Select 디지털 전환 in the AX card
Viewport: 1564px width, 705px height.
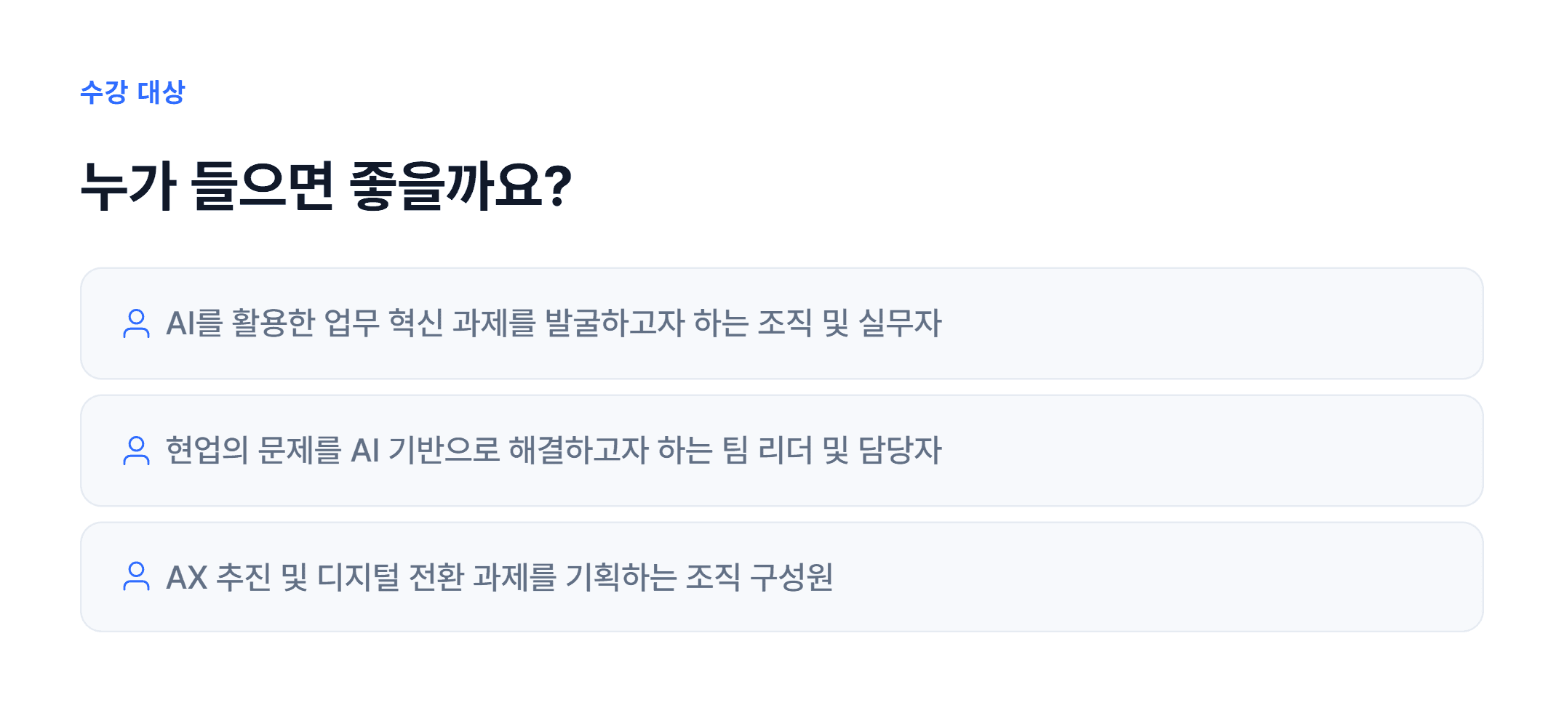[391, 577]
